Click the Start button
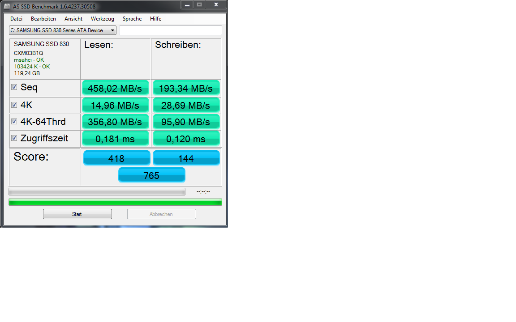Screen dimensions: 516x322 [x=77, y=214]
